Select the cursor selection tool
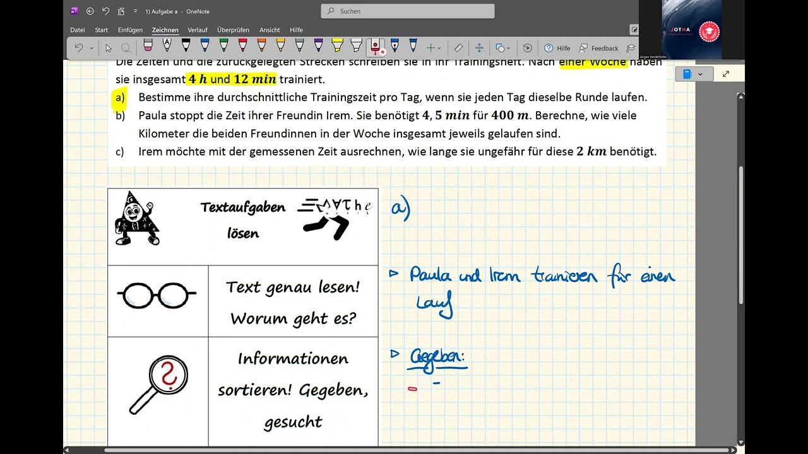Image resolution: width=808 pixels, height=454 pixels. pyautogui.click(x=109, y=48)
